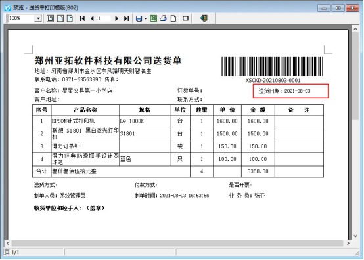Toggle full screen rectangle icon
This screenshot has width=364, height=260.
185,18
